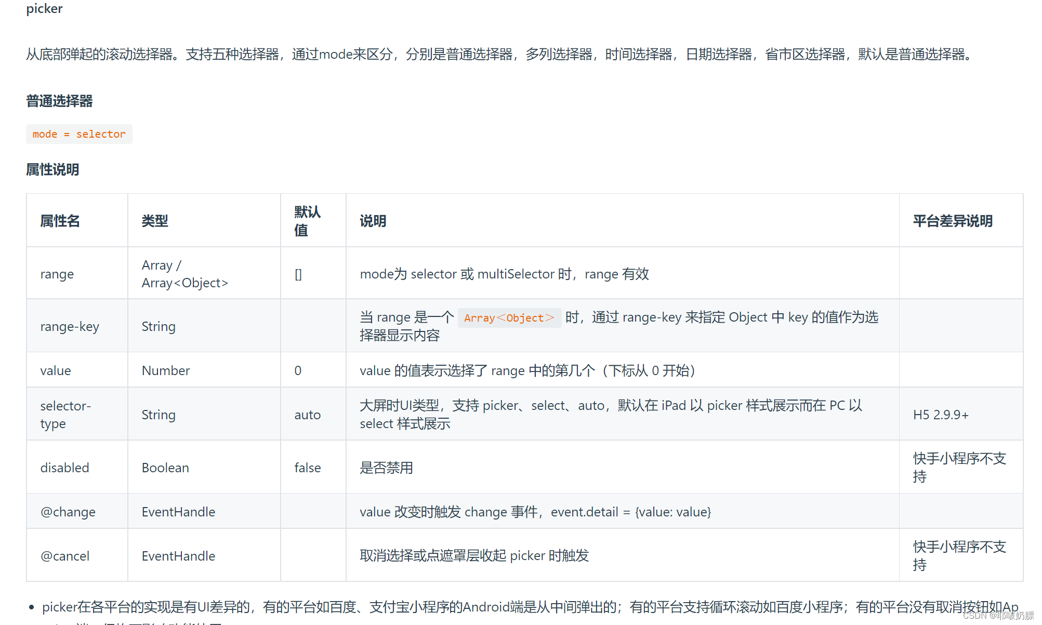Click the CSDN watermark at bottom right
This screenshot has width=1042, height=625.
[x=998, y=615]
